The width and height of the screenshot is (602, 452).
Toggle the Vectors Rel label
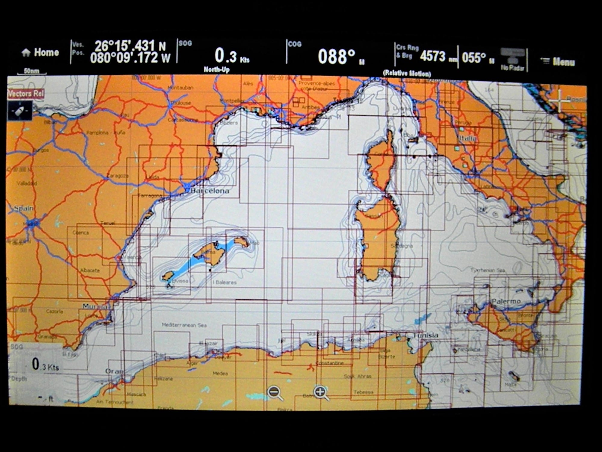tap(26, 94)
